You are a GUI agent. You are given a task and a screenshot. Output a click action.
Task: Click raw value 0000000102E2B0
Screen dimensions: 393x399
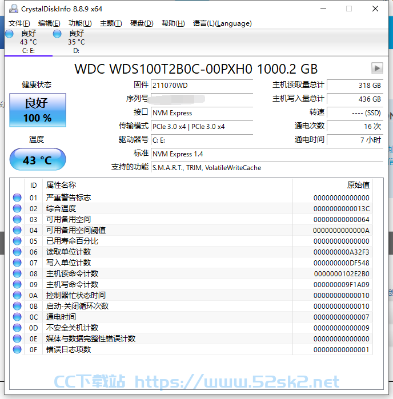coord(342,274)
